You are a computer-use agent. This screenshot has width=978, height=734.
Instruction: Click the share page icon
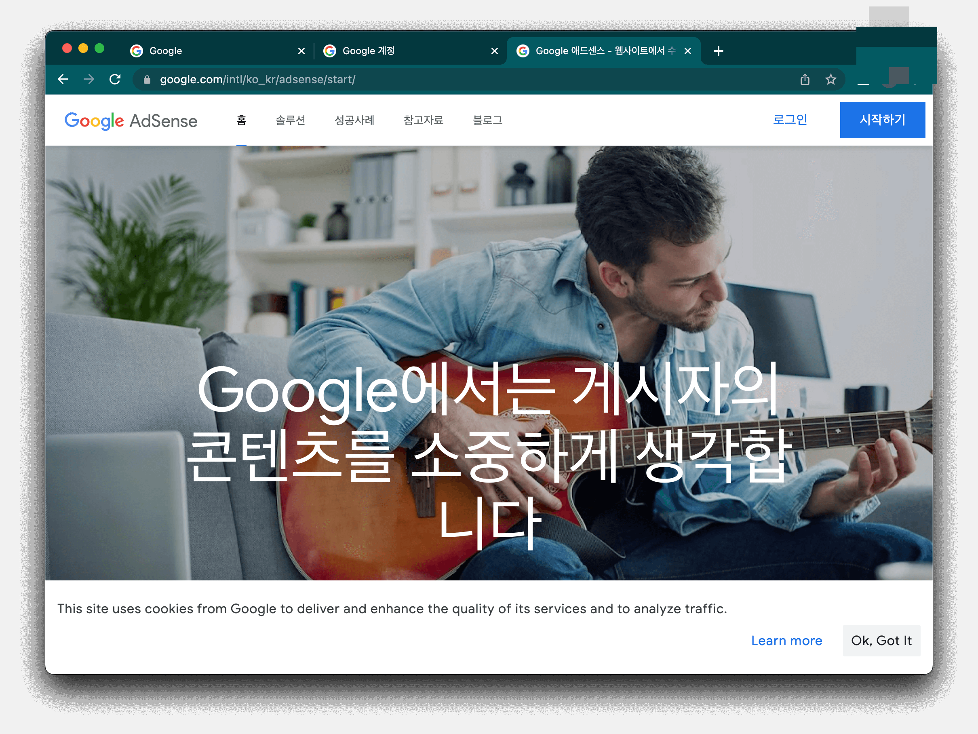[805, 79]
